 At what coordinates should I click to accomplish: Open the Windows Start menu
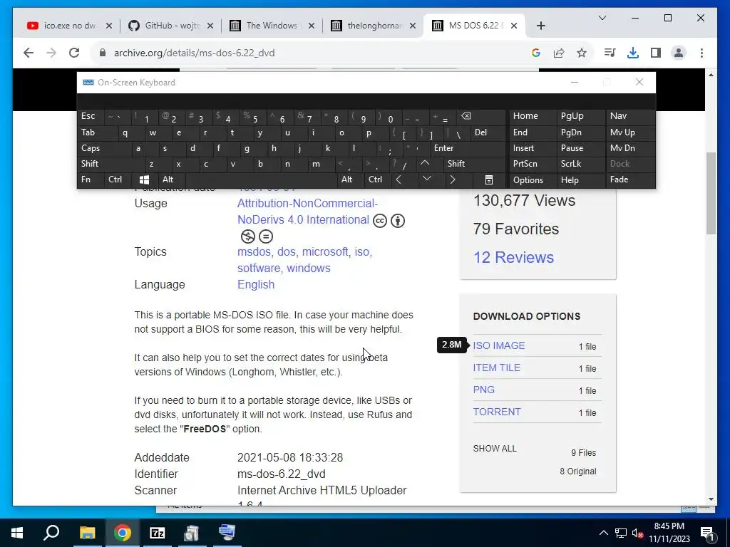click(x=17, y=533)
